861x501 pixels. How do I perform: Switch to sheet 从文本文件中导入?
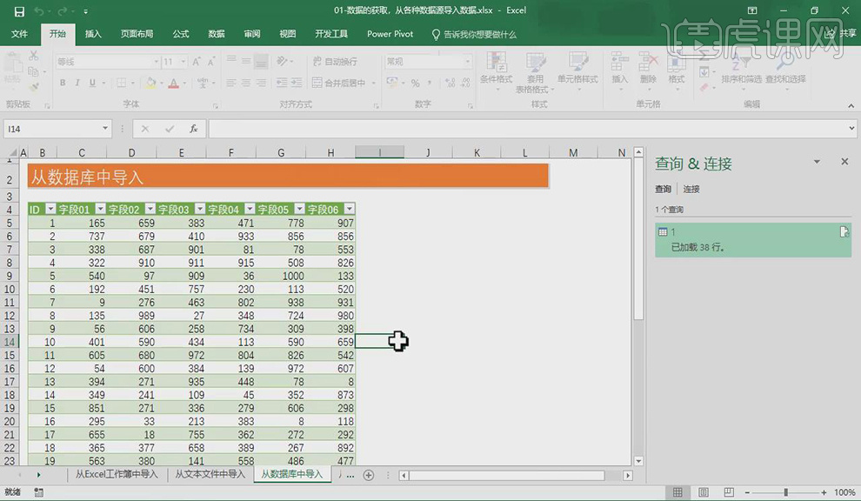click(210, 474)
